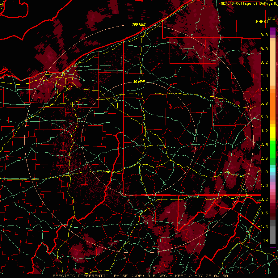Viewport: 278px width, 278px height.
Task: Click the 5.8 value on color scale
Action: coord(264,103)
